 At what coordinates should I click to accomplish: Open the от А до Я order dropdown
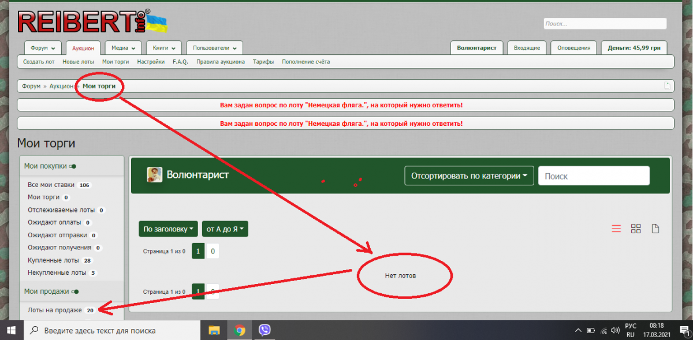pos(224,229)
